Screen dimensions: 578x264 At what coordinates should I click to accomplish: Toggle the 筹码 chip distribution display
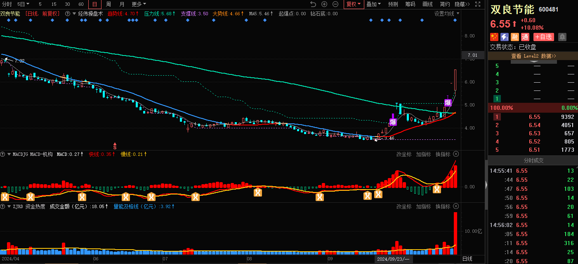410,4
